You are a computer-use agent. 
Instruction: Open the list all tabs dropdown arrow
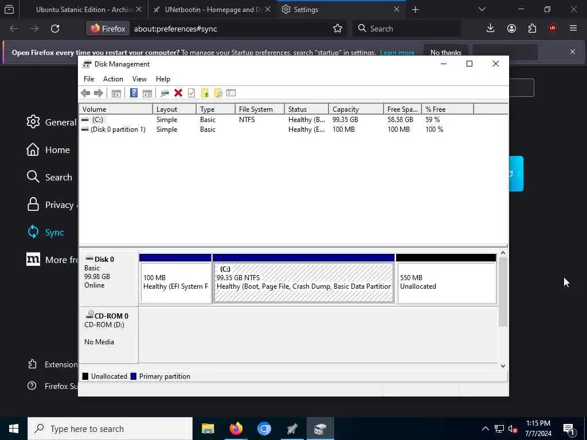[482, 9]
